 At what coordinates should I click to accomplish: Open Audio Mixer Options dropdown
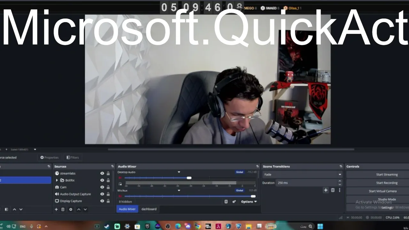point(249,202)
